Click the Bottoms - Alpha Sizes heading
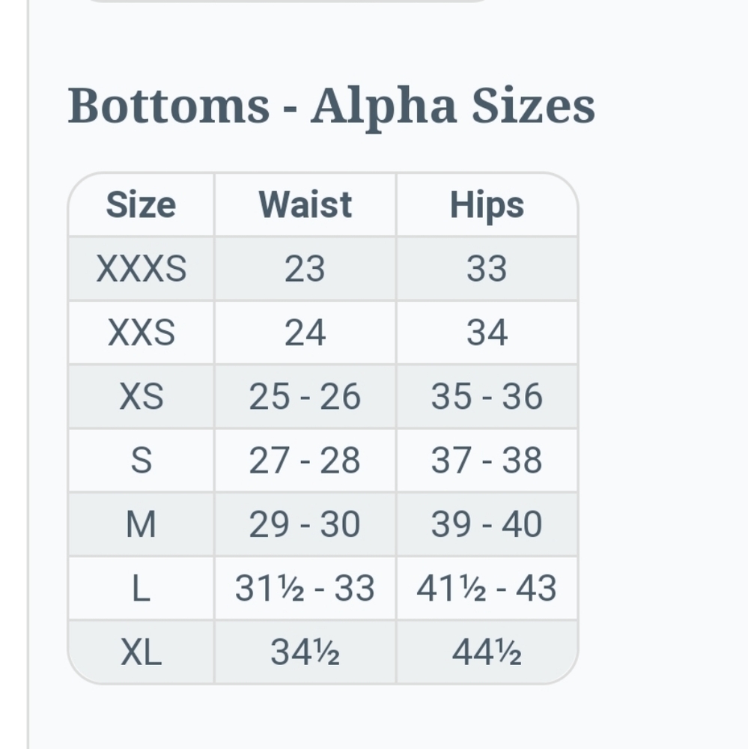Viewport: 748px width, 749px height. tap(332, 106)
